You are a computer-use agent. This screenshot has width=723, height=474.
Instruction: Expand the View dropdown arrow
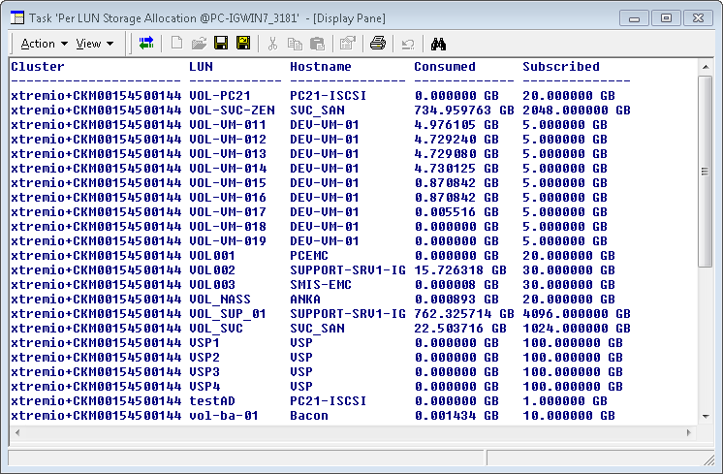coord(110,44)
